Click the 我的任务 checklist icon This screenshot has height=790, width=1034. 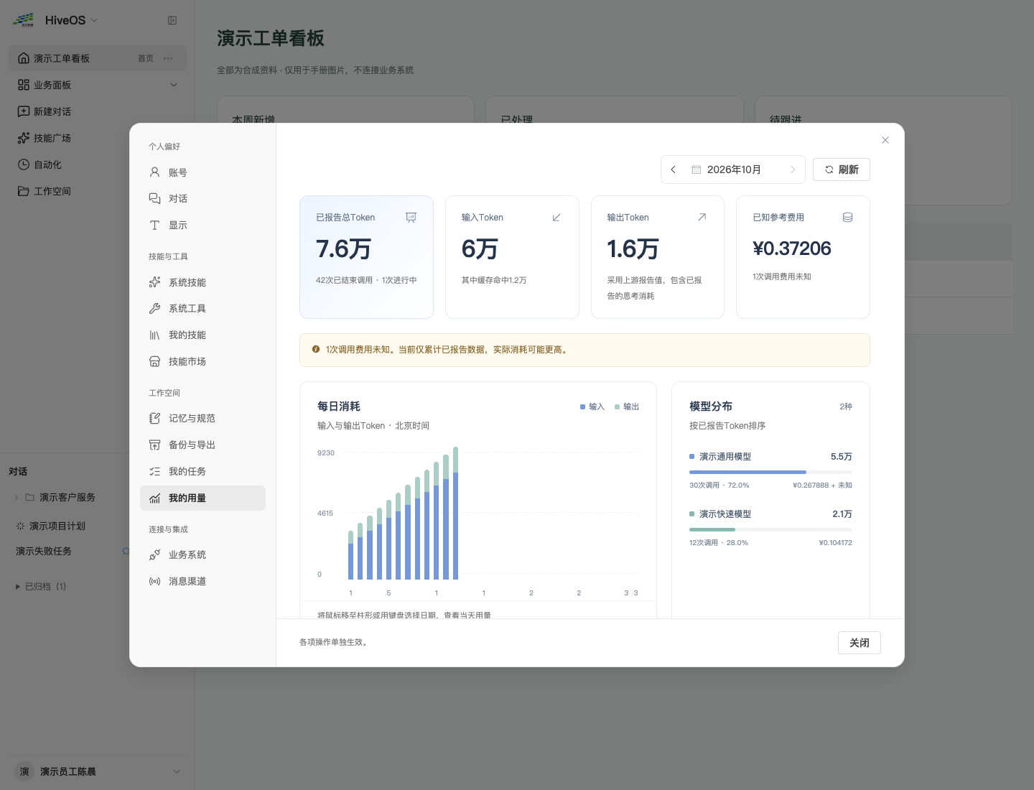154,471
